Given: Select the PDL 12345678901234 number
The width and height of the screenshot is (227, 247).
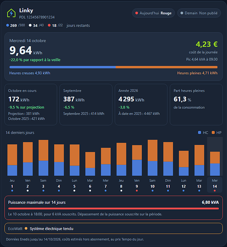Looking at the screenshot, I should point(37,17).
